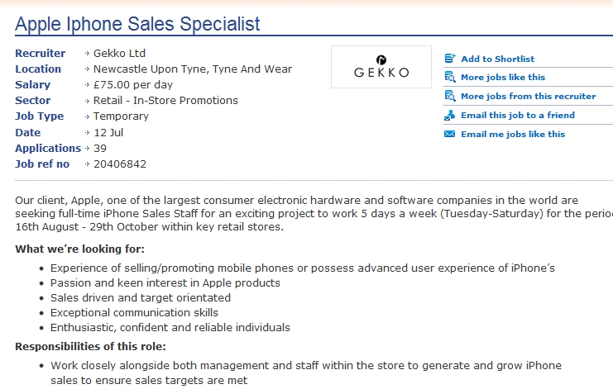Click the Email this job to a friend icon
The image size is (613, 389).
[450, 115]
